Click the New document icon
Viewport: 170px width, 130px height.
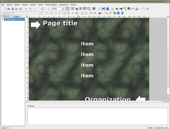click(x=4, y=9)
